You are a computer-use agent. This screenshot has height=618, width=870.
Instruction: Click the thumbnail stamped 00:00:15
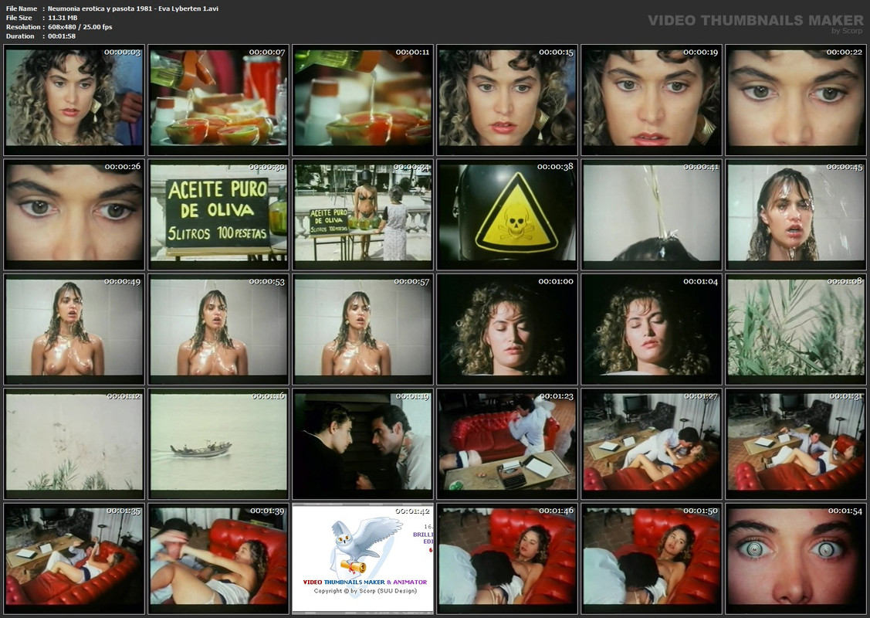507,100
